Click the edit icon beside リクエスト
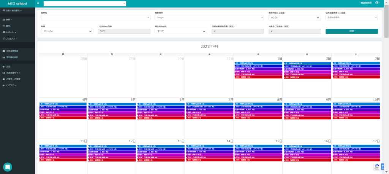The image size is (389, 174). pyautogui.click(x=4, y=39)
